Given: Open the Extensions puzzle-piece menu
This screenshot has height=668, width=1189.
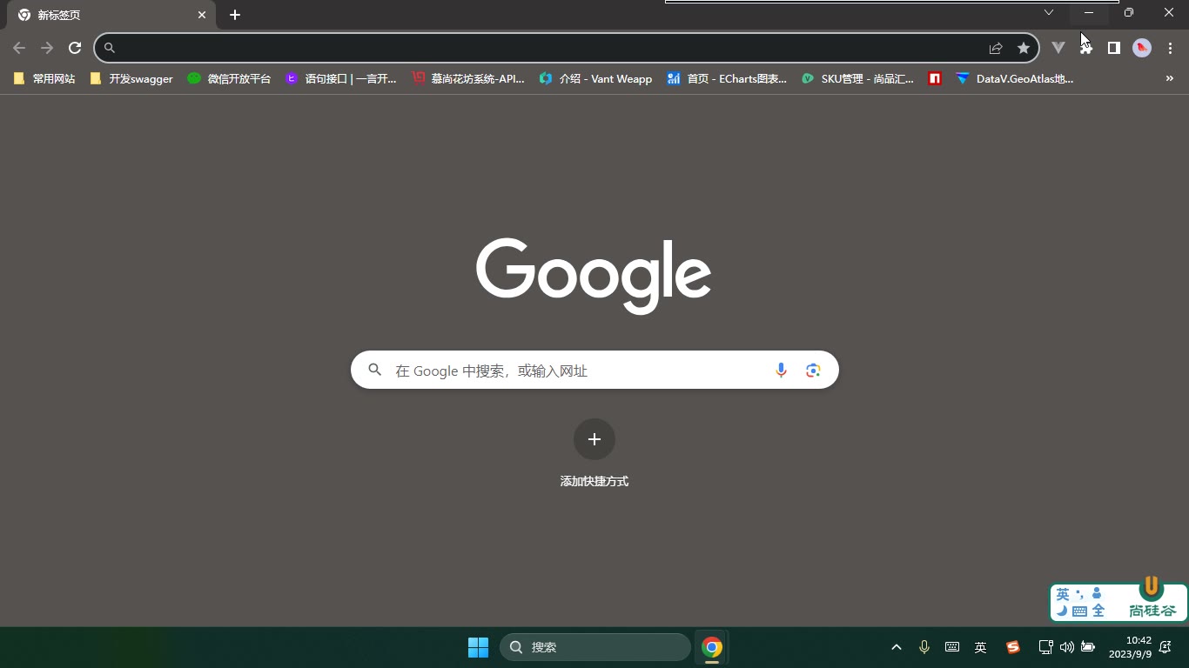Looking at the screenshot, I should pyautogui.click(x=1086, y=48).
